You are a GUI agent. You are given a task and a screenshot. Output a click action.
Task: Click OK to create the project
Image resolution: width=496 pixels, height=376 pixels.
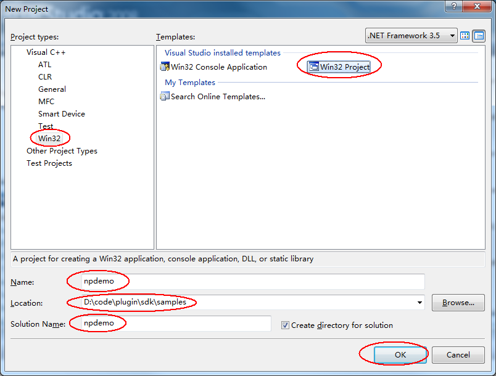pos(400,354)
